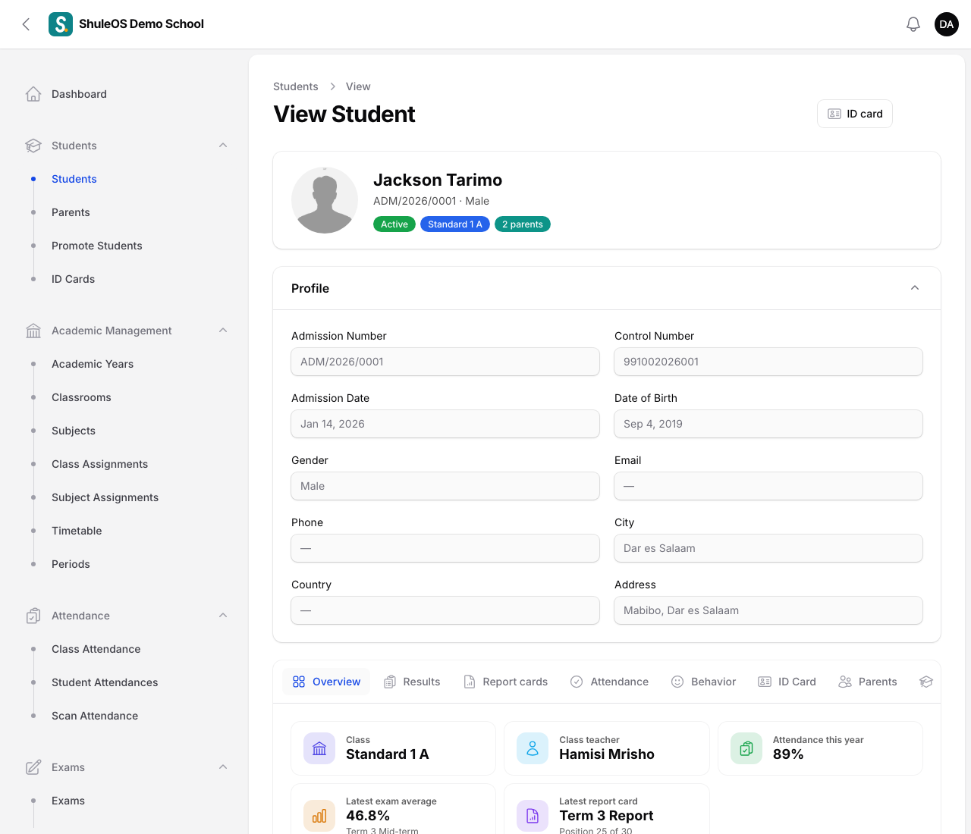This screenshot has width=971, height=834.
Task: Select the Report cards tab
Action: pos(505,682)
